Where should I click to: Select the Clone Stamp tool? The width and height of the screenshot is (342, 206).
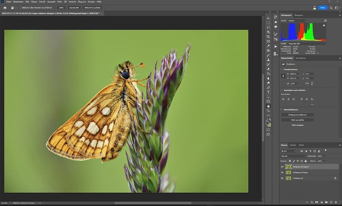pyautogui.click(x=268, y=60)
